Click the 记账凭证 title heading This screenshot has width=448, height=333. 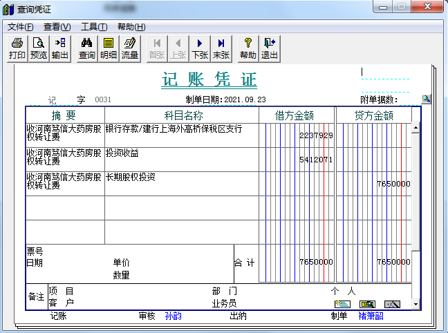(x=209, y=79)
